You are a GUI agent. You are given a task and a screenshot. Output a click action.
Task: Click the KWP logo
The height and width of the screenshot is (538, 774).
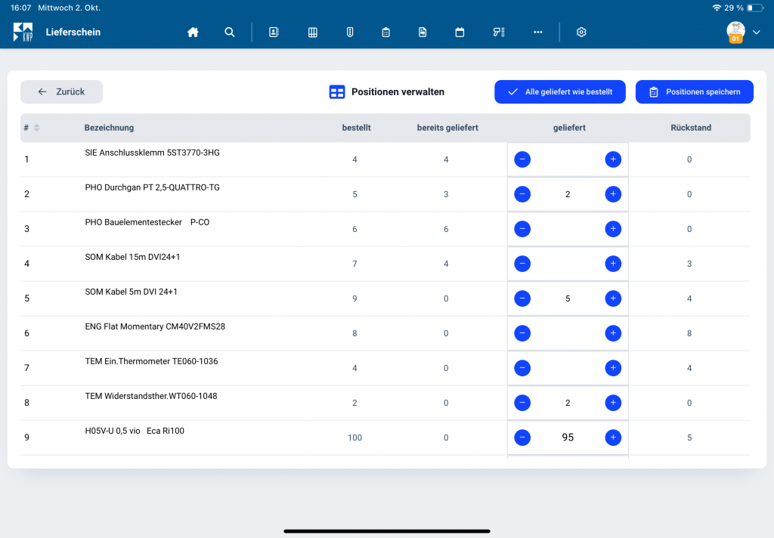23,32
